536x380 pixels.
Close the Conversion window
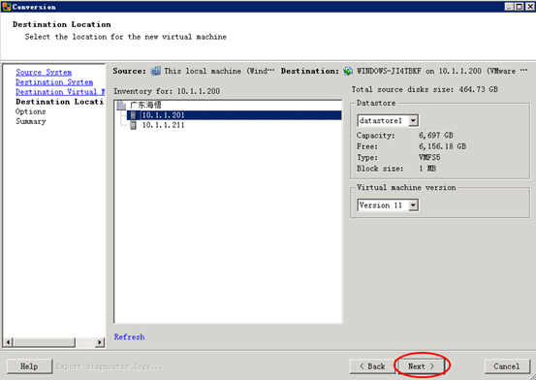pos(529,7)
